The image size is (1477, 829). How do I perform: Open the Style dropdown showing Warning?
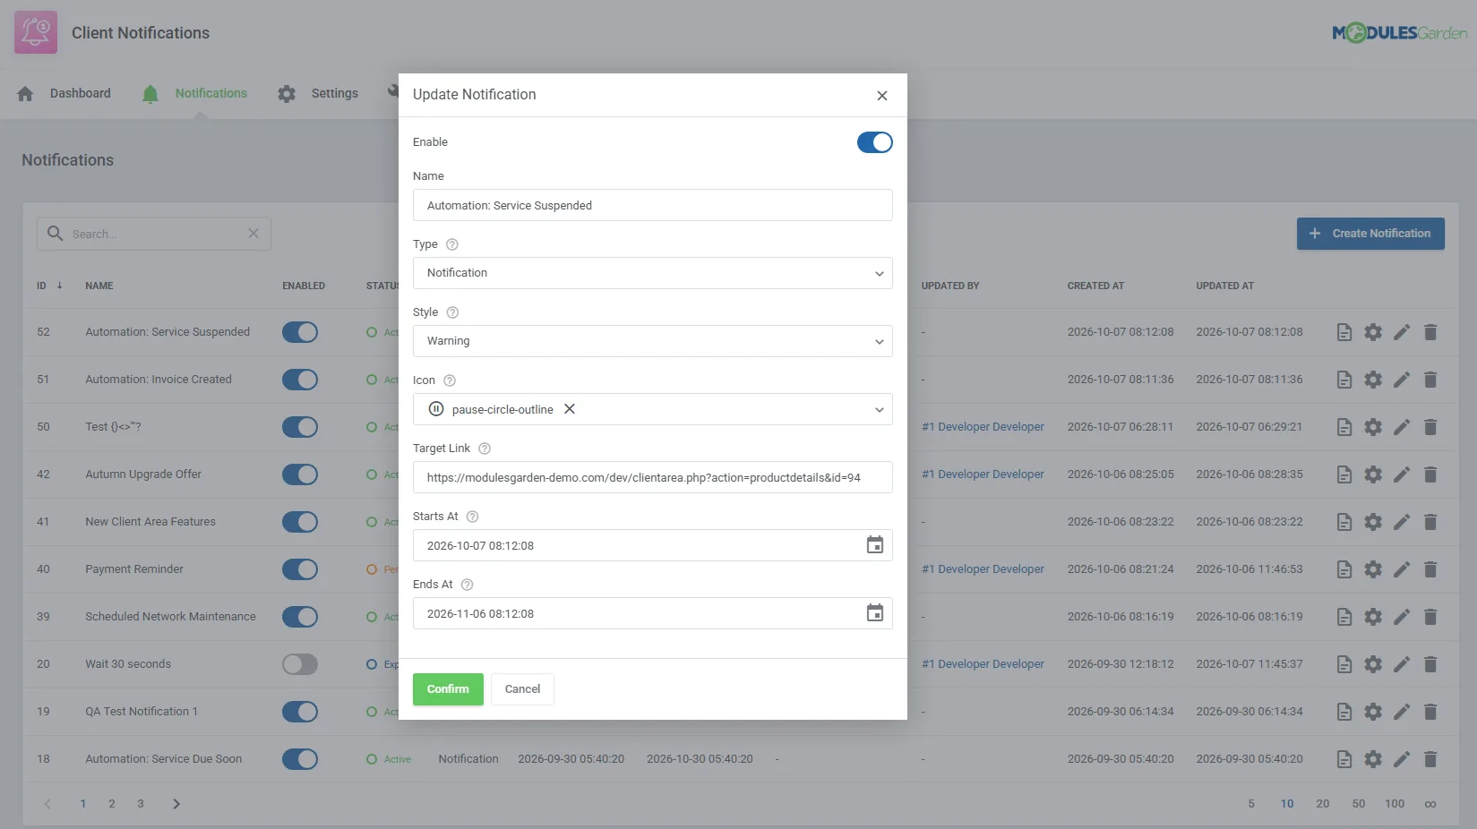point(652,341)
